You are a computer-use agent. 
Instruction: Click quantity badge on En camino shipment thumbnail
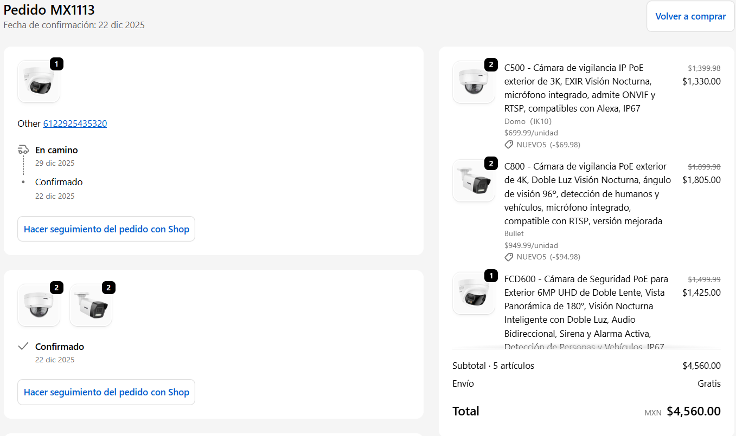[x=56, y=64]
